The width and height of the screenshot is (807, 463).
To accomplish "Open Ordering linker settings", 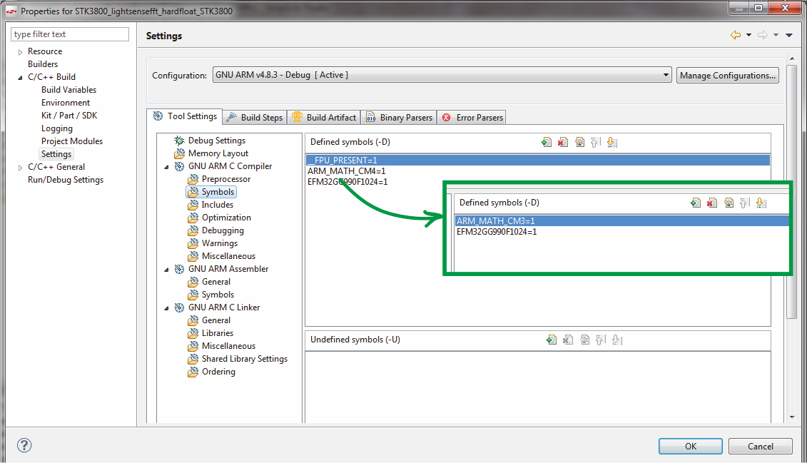I will coord(218,372).
